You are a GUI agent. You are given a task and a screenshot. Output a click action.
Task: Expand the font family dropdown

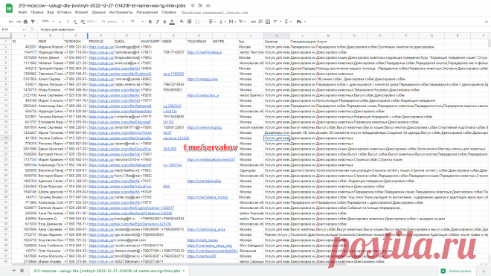click(113, 22)
